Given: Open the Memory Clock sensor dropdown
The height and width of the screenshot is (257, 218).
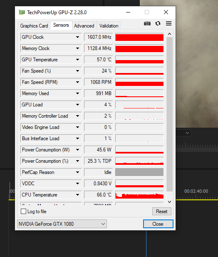Looking at the screenshot, I should [x=78, y=48].
